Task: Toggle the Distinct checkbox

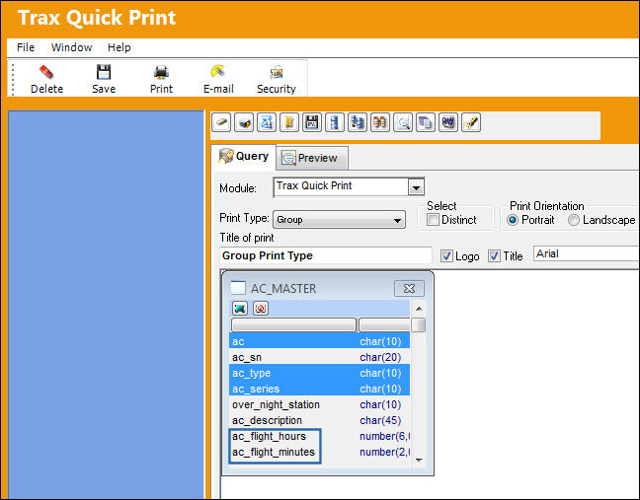Action: coord(433,220)
